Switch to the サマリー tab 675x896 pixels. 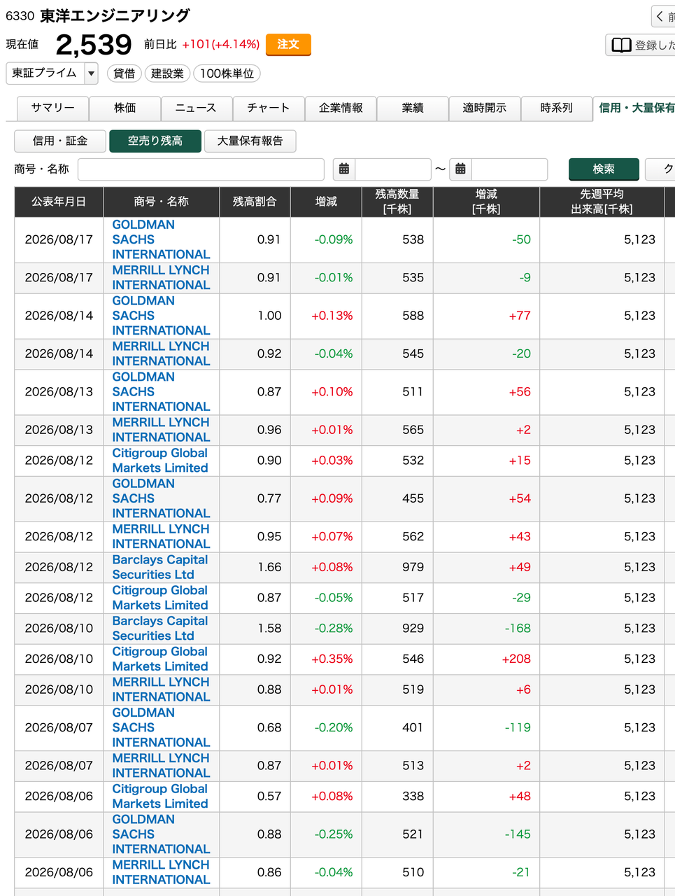point(53,108)
